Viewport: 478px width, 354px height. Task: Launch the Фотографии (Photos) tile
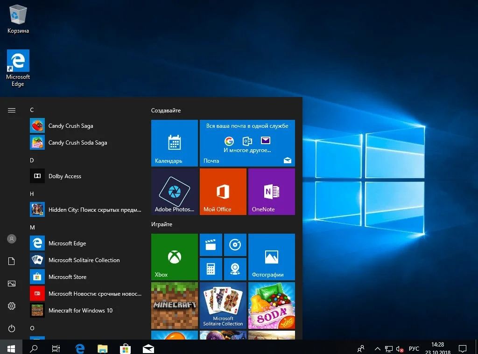point(271,257)
